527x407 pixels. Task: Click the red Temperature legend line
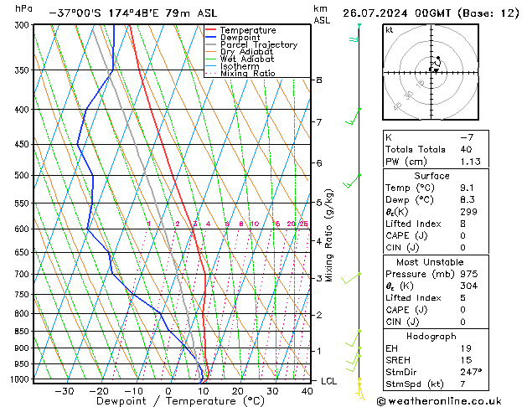(x=210, y=30)
